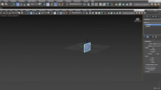161x90 pixels.
Task: Toggle Show End Result button
Action: click(148, 37)
